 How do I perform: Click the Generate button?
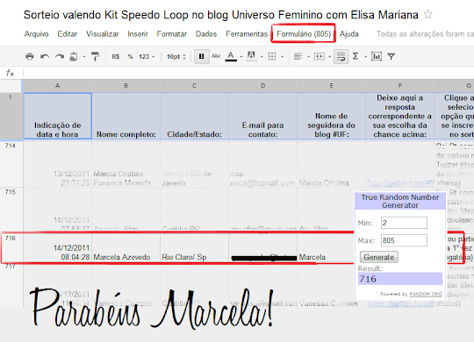point(379,257)
